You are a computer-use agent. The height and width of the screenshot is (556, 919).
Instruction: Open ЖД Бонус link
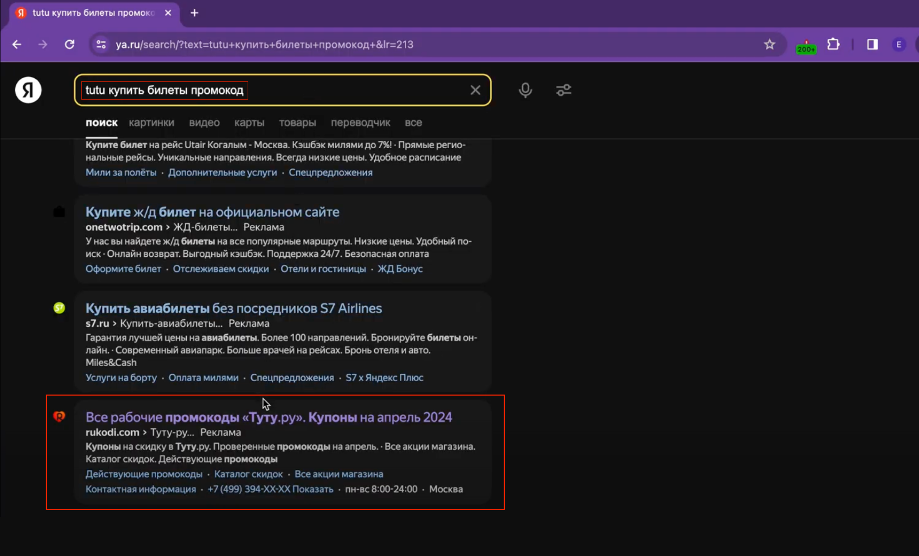400,269
